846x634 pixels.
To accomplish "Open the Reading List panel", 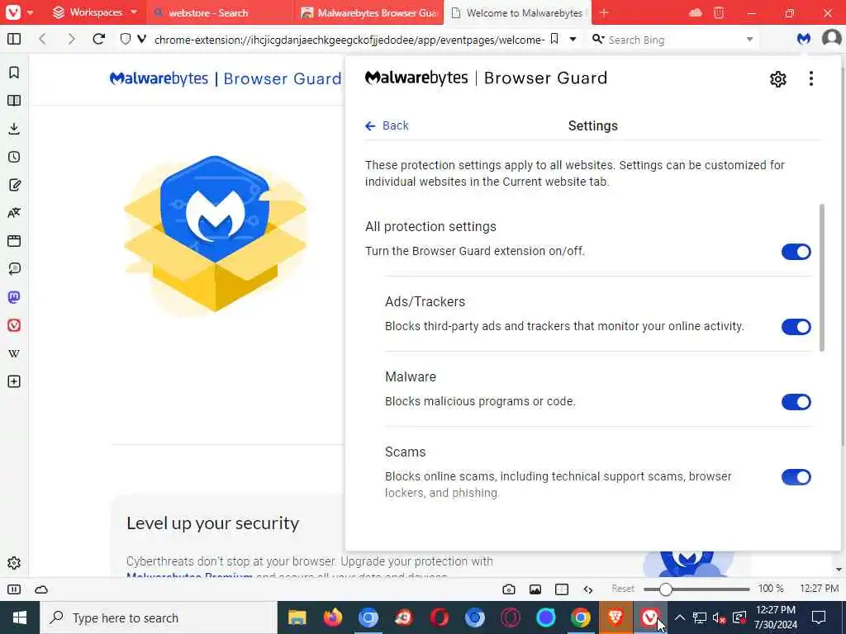I will pos(14,101).
